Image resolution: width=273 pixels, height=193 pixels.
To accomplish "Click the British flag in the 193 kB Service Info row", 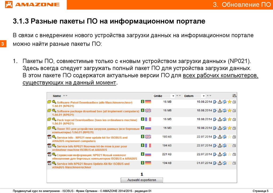I will (148, 137).
